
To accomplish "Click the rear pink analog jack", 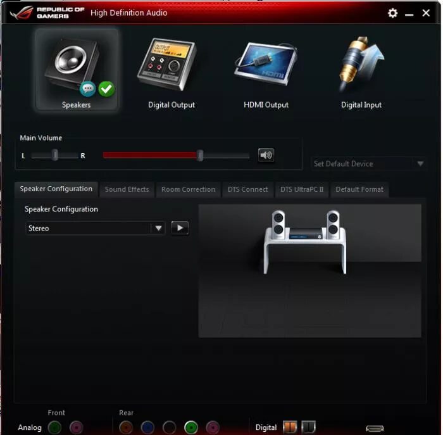I will [213, 427].
